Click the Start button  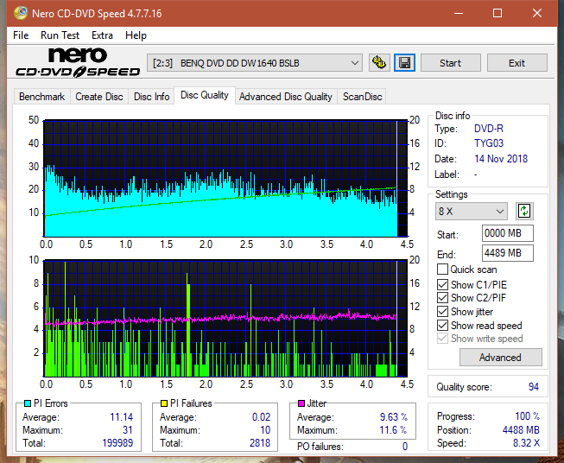coord(450,63)
